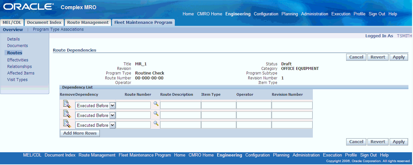Select Fleet Maintenance Program tab
Screen dimensions: 413x165
tap(143, 23)
